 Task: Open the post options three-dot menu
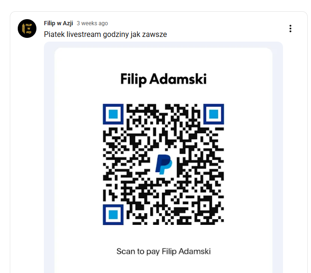[x=290, y=29]
